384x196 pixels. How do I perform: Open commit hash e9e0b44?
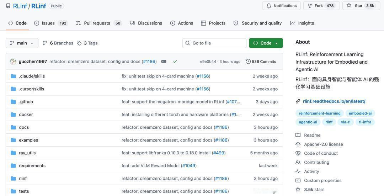click(208, 62)
